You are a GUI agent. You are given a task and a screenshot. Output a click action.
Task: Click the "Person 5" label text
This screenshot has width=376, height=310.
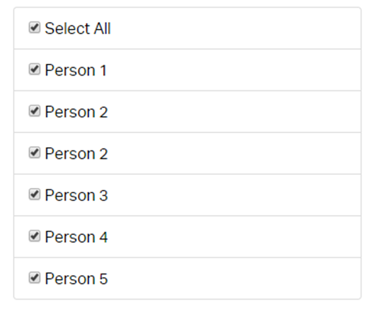point(76,279)
